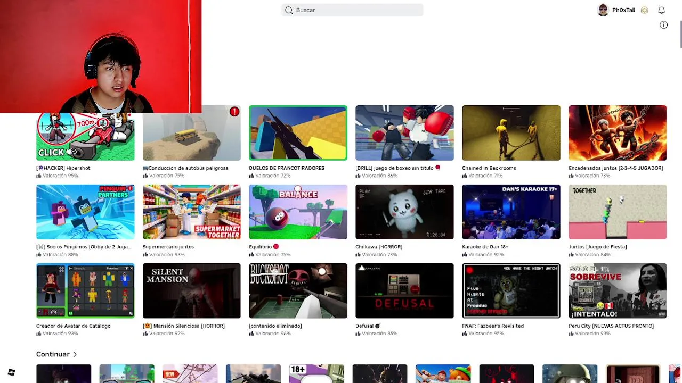Click the title Chiikawa [HORROR]
682x383 pixels.
379,247
